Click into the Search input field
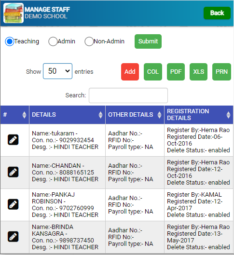Viewport: 234px width, 255px height. pyautogui.click(x=128, y=95)
